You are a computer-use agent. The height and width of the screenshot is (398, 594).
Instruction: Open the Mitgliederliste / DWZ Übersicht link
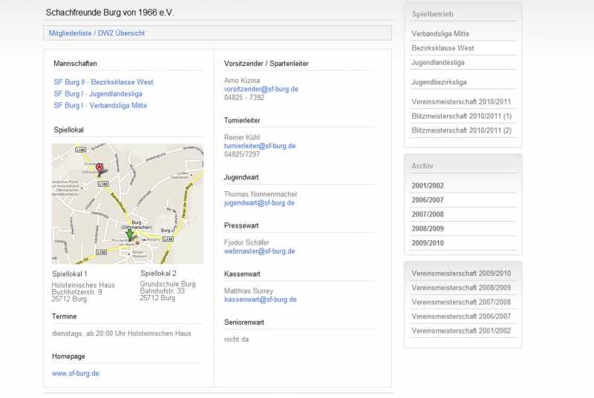(97, 33)
